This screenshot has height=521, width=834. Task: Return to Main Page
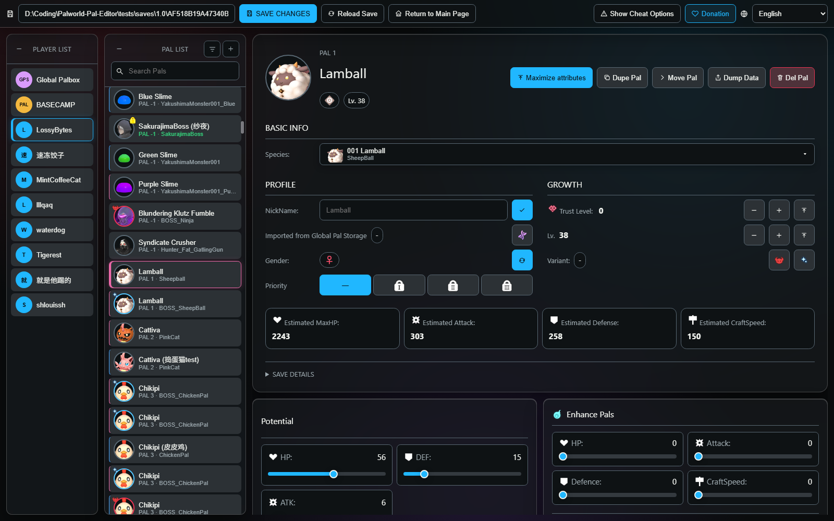(432, 14)
